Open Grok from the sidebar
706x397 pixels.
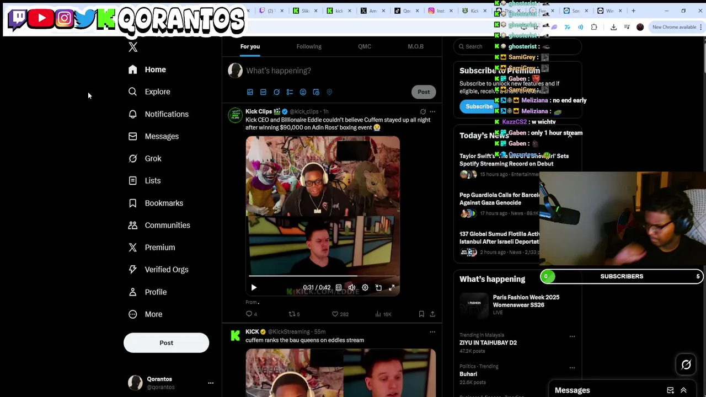click(x=145, y=158)
